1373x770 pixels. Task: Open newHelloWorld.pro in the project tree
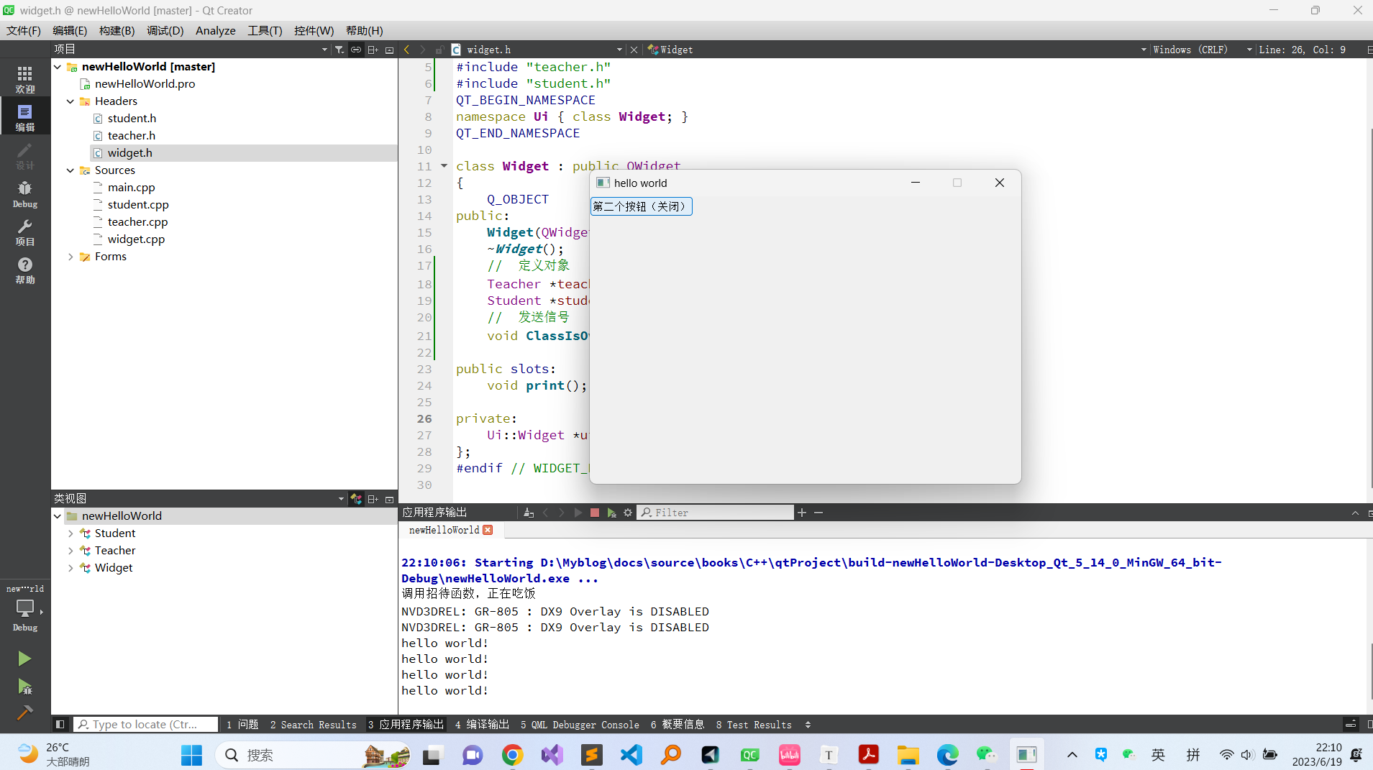coord(145,84)
